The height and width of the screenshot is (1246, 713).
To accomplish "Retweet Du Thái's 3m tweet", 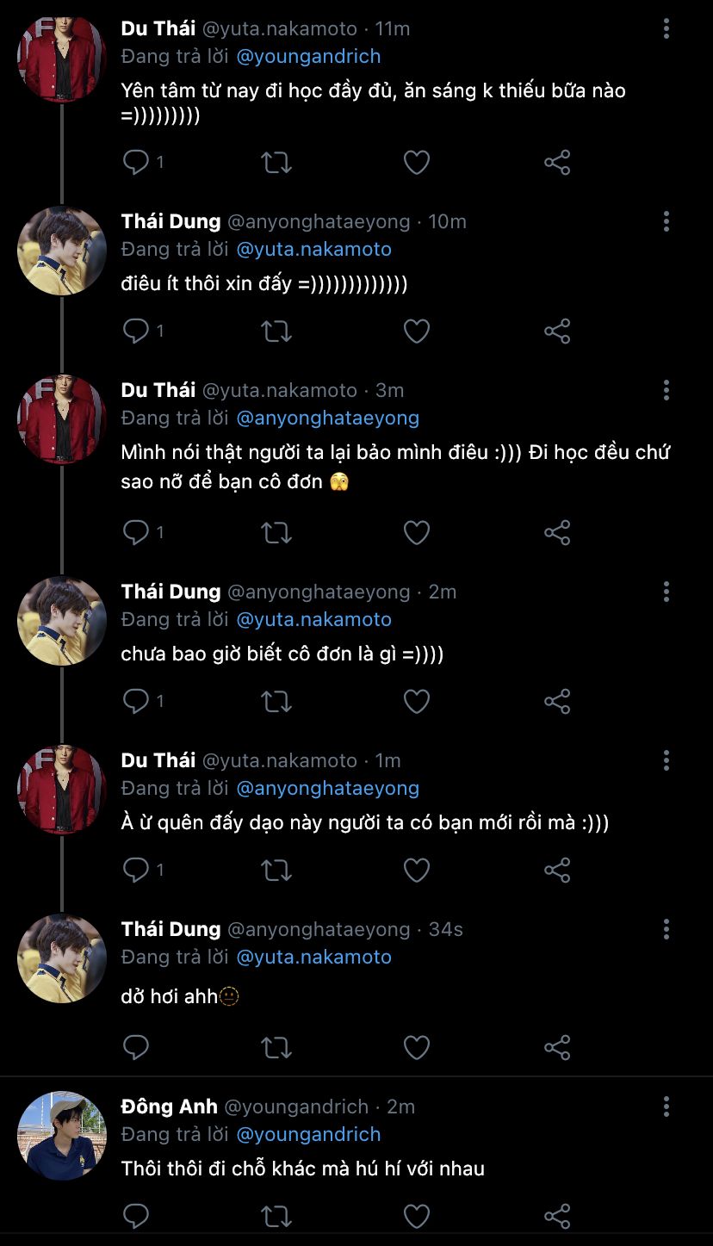I will (x=276, y=533).
